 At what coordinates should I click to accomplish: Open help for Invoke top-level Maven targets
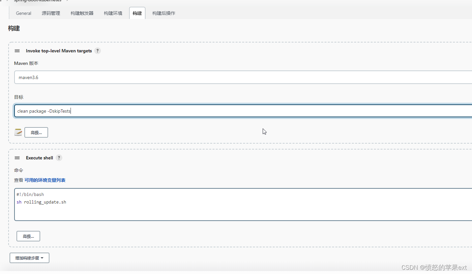click(97, 51)
